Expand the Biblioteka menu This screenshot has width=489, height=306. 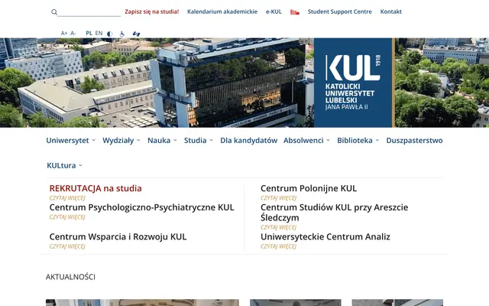point(358,141)
